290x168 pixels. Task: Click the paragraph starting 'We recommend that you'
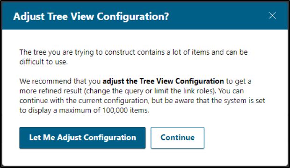tap(142, 96)
